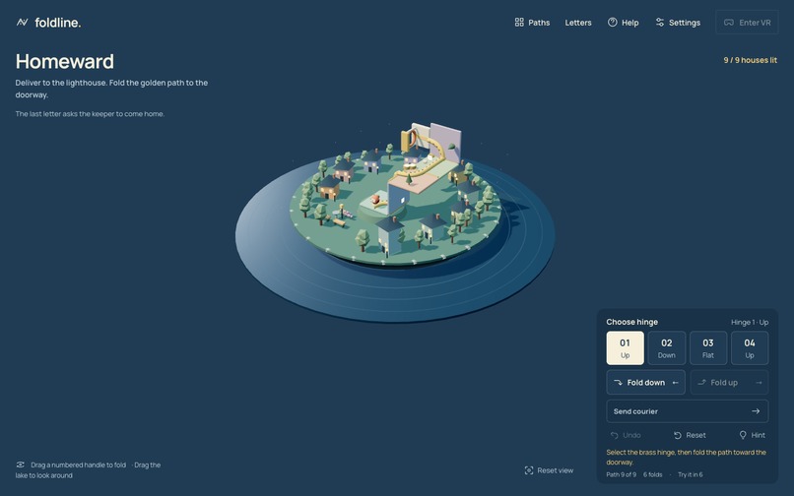Click the Undo arrow icon

pyautogui.click(x=615, y=435)
